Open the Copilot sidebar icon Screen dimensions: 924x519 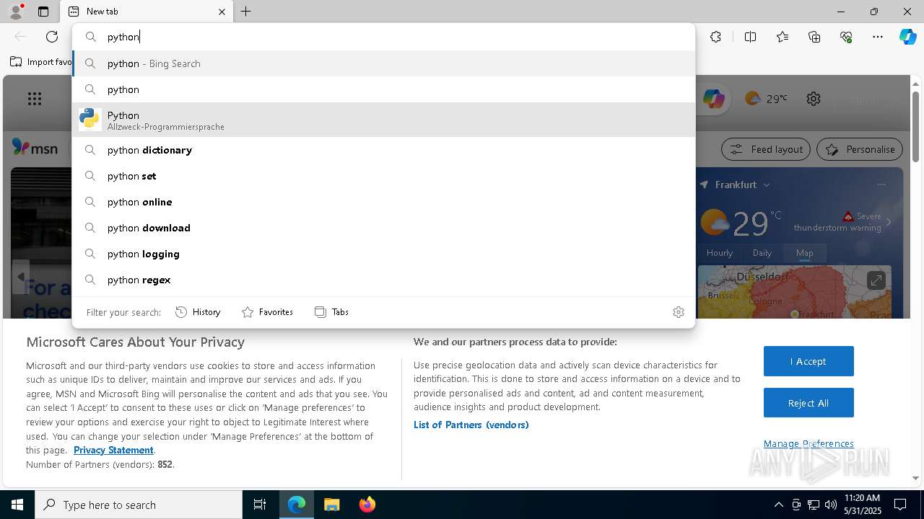(x=907, y=37)
